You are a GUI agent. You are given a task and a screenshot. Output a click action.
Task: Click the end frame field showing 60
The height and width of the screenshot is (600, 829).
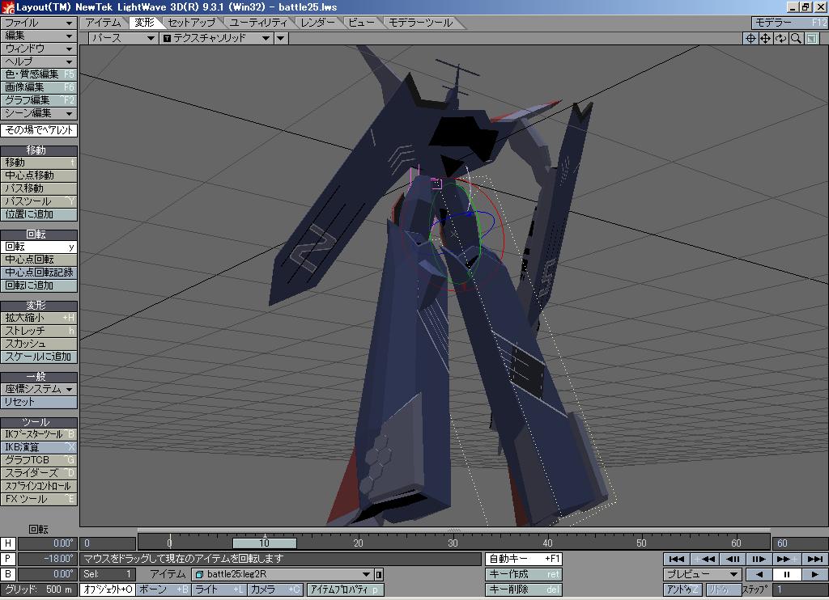point(800,543)
